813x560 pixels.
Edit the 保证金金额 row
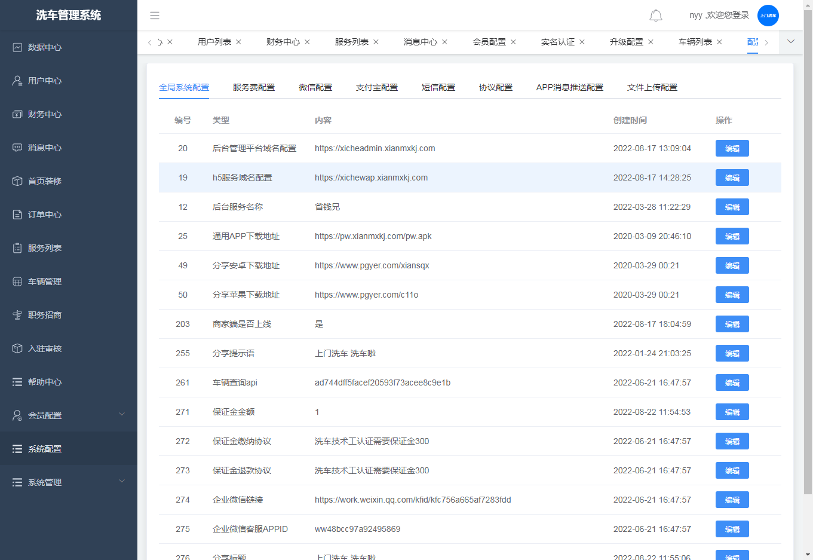[x=732, y=412]
